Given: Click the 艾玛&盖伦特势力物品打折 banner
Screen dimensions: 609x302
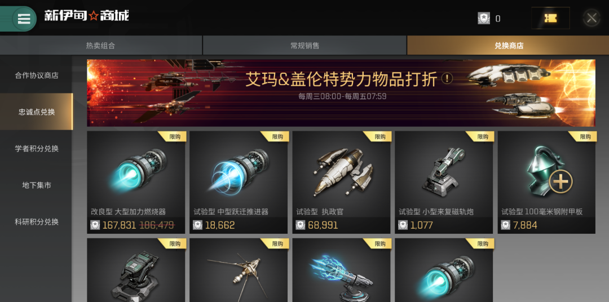Looking at the screenshot, I should tap(341, 93).
